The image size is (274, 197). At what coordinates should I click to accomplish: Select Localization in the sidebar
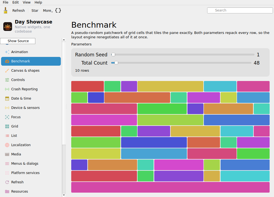pos(31,145)
